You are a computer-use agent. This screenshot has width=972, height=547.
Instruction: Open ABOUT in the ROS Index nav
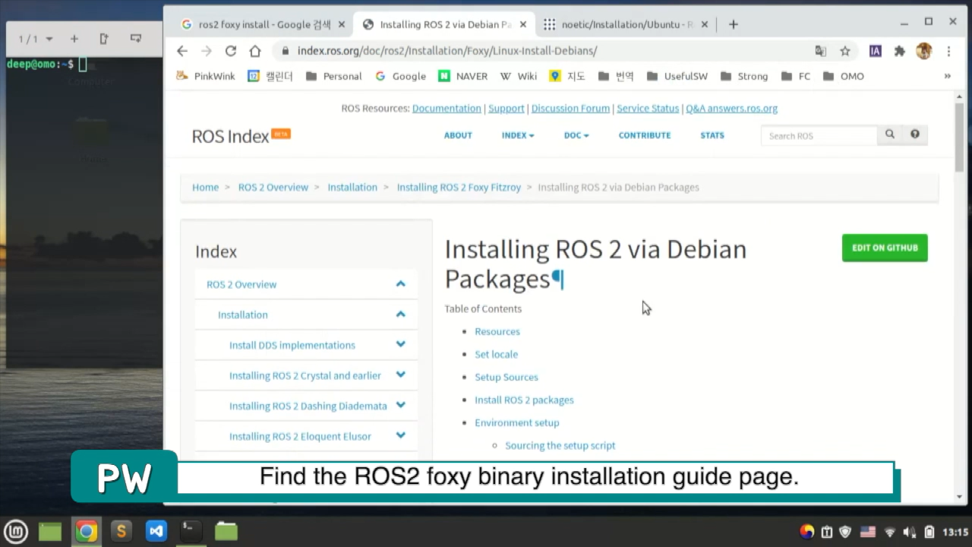pos(458,135)
